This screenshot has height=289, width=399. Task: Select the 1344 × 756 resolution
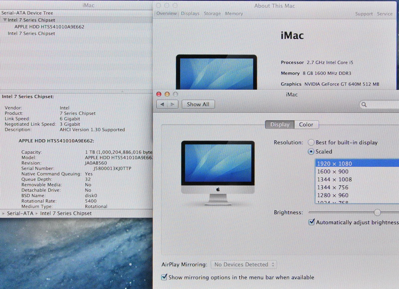click(x=357, y=187)
